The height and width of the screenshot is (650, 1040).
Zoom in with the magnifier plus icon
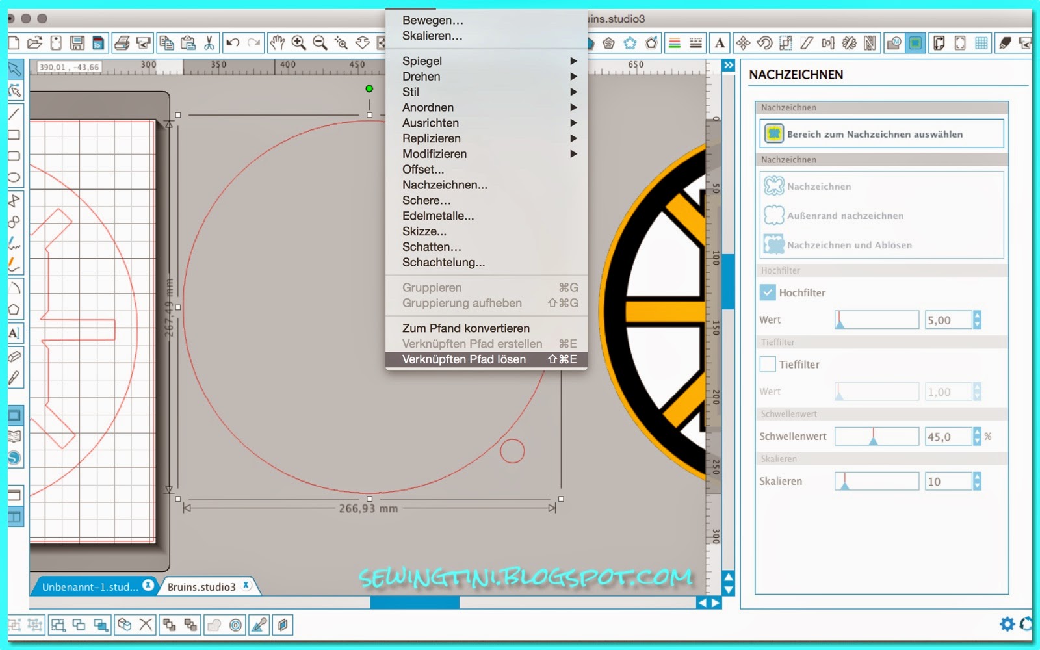pos(299,44)
